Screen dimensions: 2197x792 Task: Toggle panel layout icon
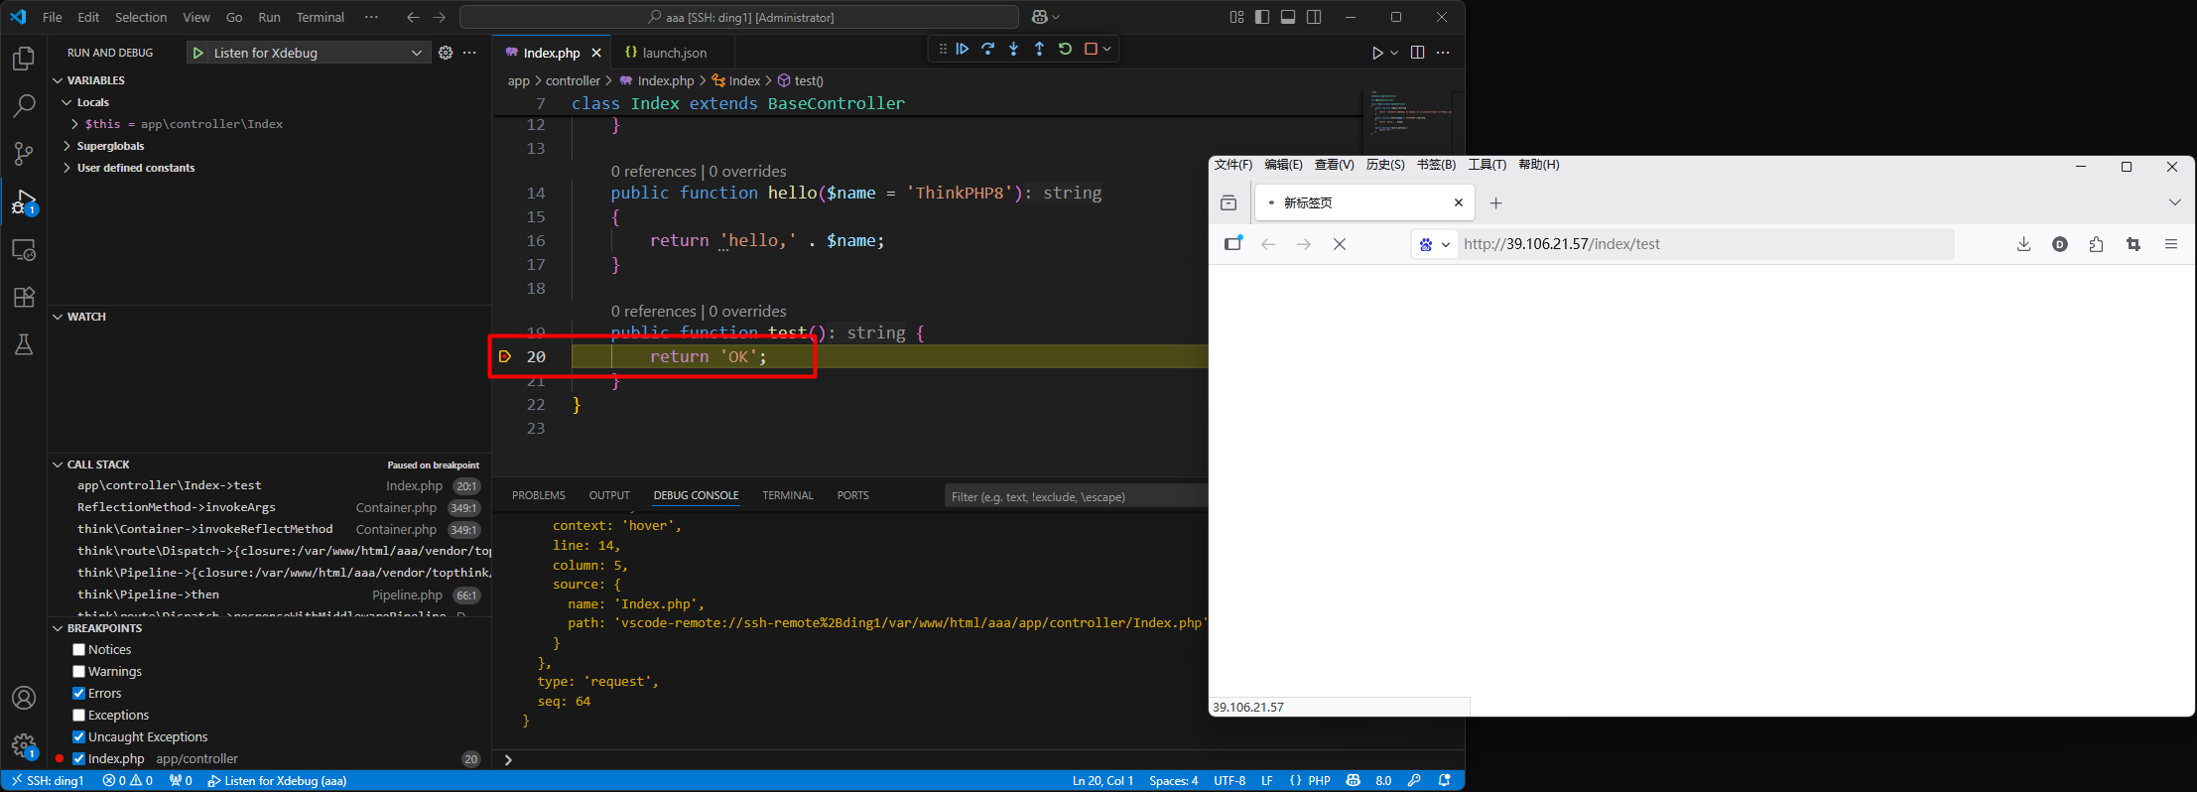click(x=1288, y=17)
